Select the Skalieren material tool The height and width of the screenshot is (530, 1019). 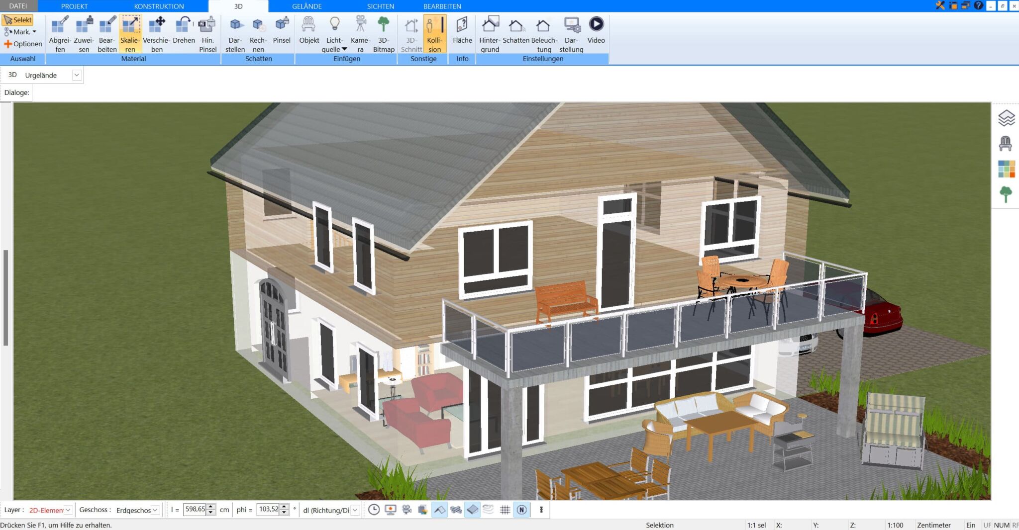tap(130, 32)
